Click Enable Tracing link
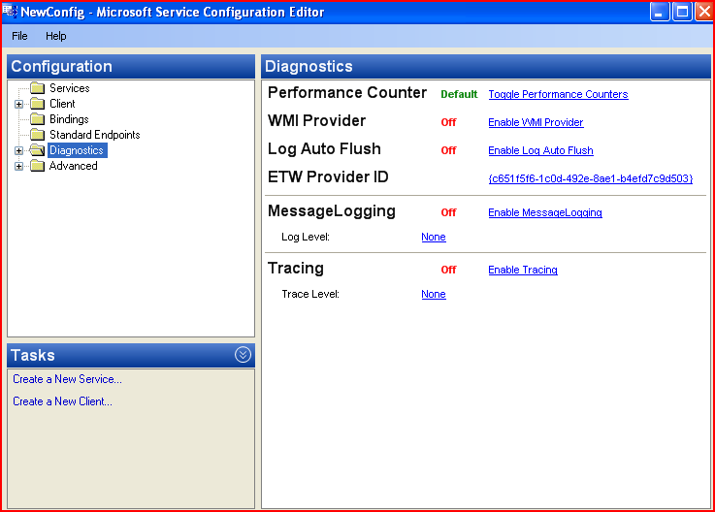This screenshot has width=715, height=512. pos(523,270)
